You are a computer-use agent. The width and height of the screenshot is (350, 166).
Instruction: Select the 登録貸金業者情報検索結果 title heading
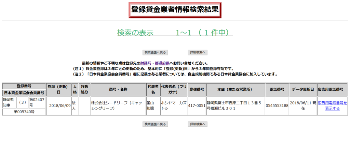(x=175, y=10)
